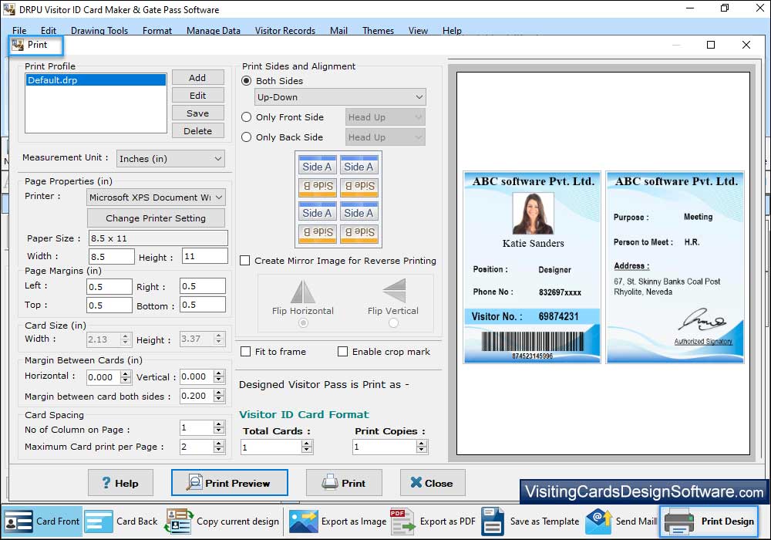Enable Create Mirror Image for Reverse Printing

pyautogui.click(x=245, y=261)
